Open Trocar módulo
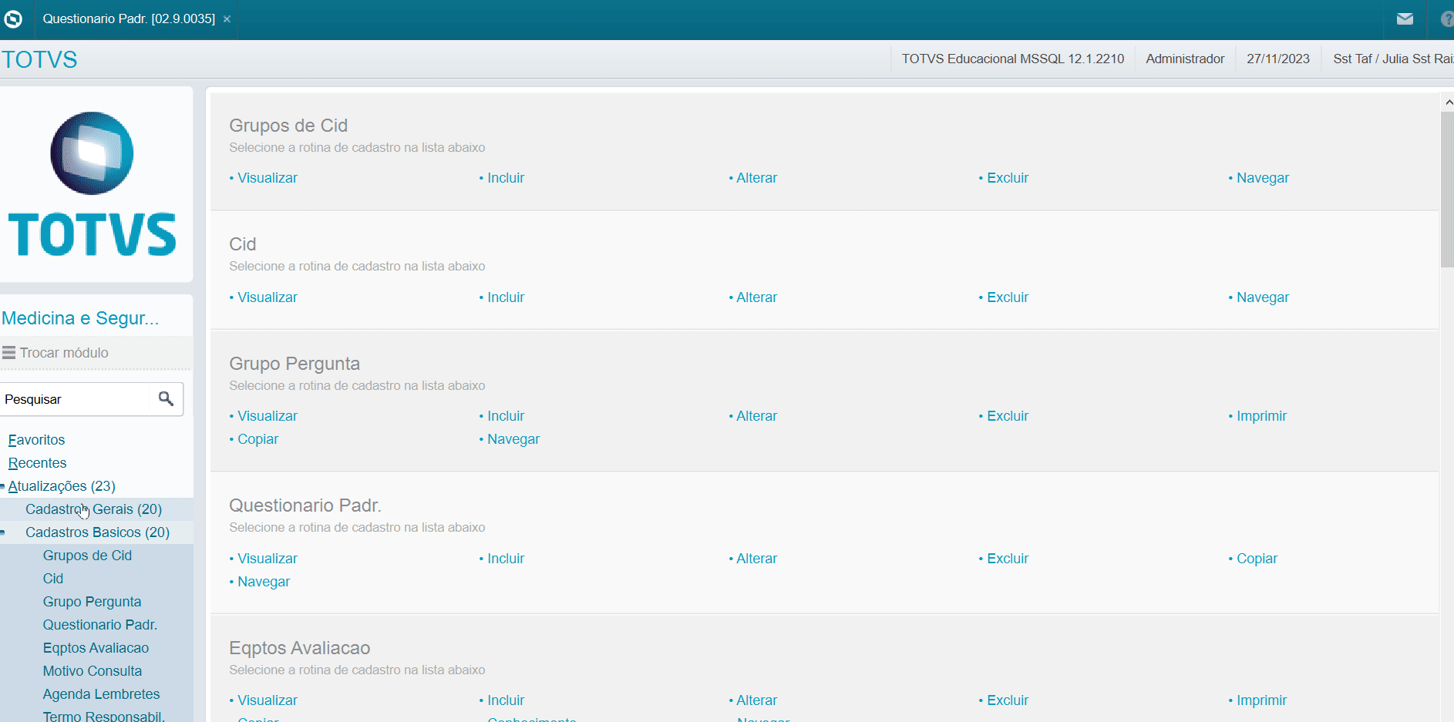 click(x=64, y=353)
